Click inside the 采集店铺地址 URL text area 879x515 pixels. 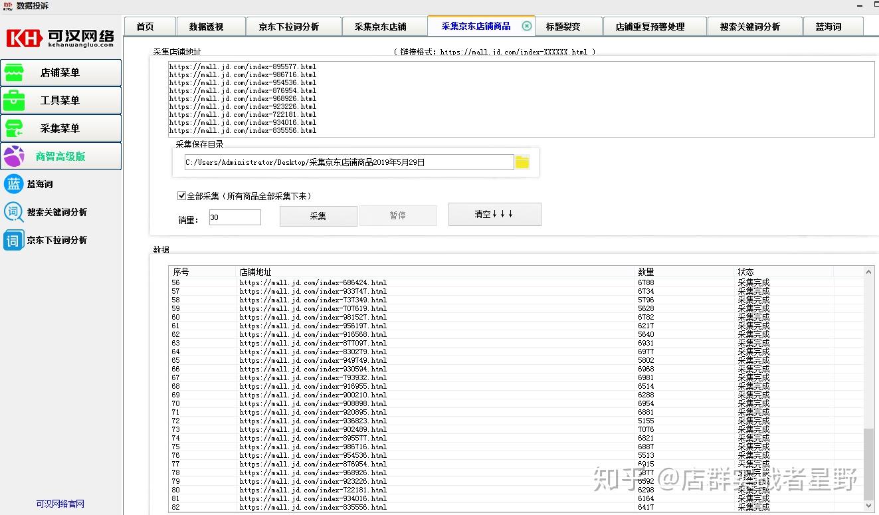pyautogui.click(x=522, y=99)
